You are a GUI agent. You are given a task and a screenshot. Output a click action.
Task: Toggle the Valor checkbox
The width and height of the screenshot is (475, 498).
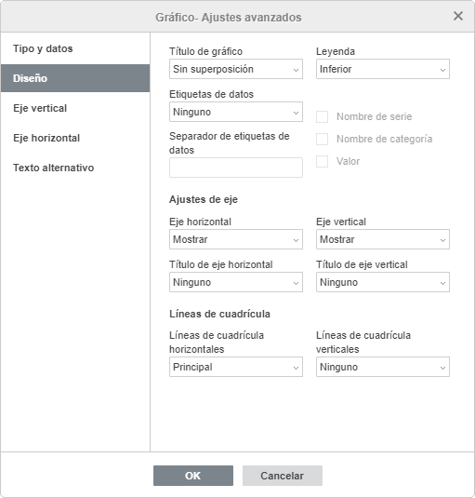323,161
